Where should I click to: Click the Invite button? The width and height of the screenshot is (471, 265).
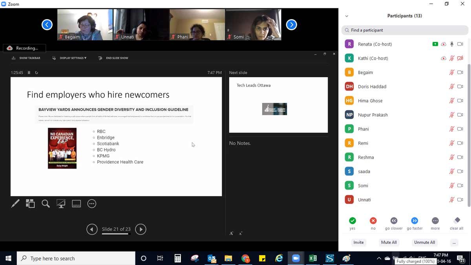point(358,243)
